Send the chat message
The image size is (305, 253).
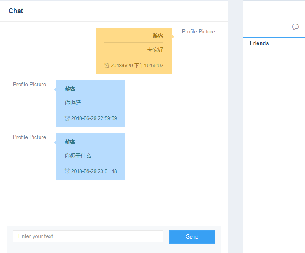coord(192,236)
